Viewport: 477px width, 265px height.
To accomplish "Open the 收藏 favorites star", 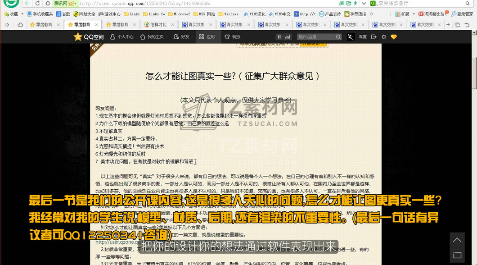I will coord(11,14).
